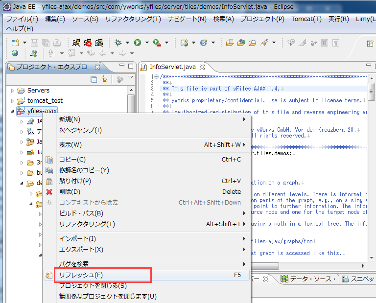Toggle Link with Editor in Project Explorer
376x303 pixels.
(x=104, y=79)
